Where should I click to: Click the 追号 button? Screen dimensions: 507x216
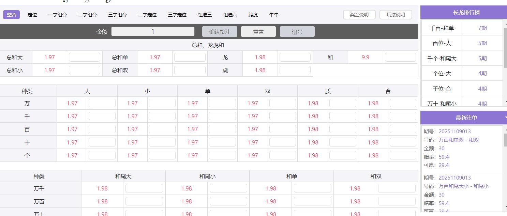pos(297,31)
